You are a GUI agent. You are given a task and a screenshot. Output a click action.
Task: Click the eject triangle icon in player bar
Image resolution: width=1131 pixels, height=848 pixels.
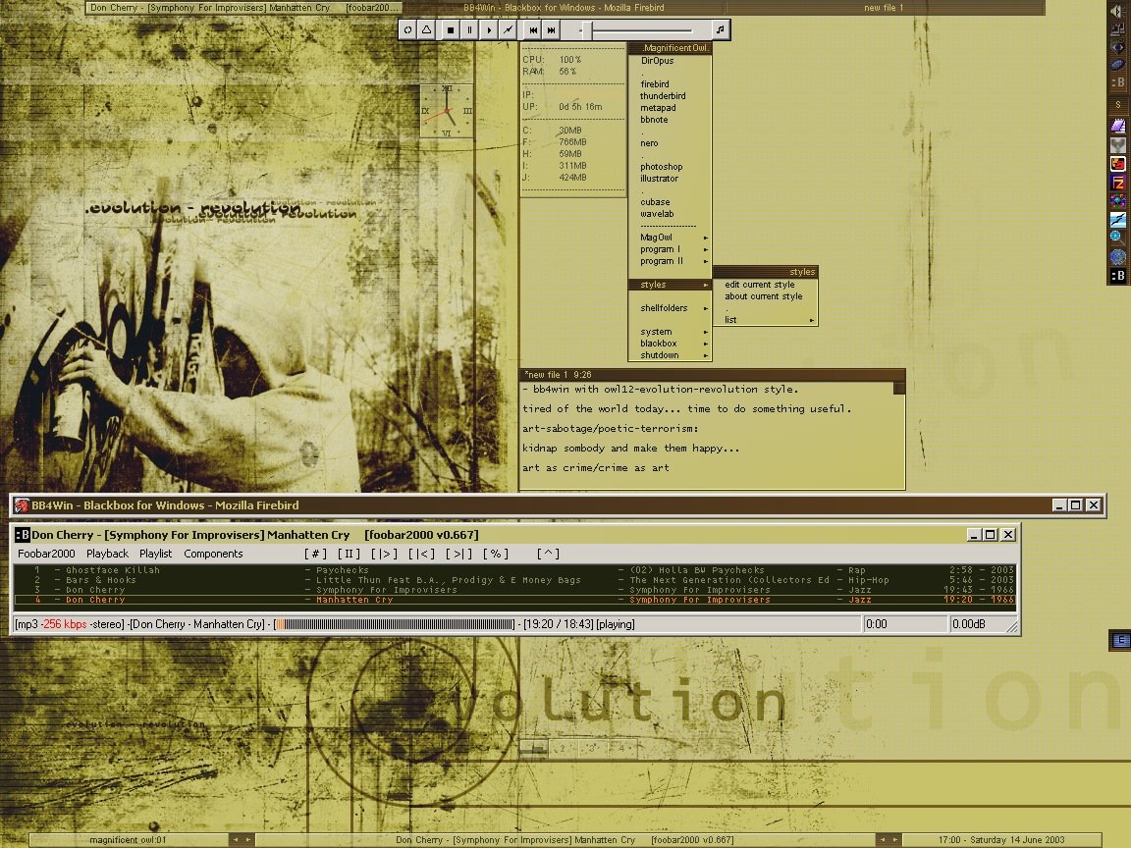pos(426,29)
